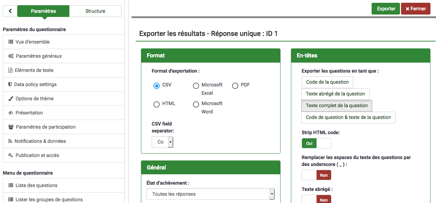This screenshot has height=203, width=436.
Task: Click the key icon for Publication et accès
Action: [11, 155]
